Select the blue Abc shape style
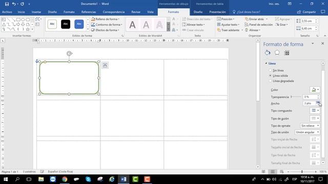 click(79, 24)
